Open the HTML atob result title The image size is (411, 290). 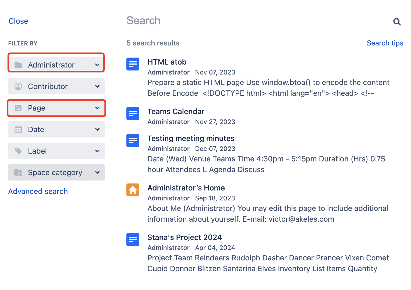coord(167,62)
